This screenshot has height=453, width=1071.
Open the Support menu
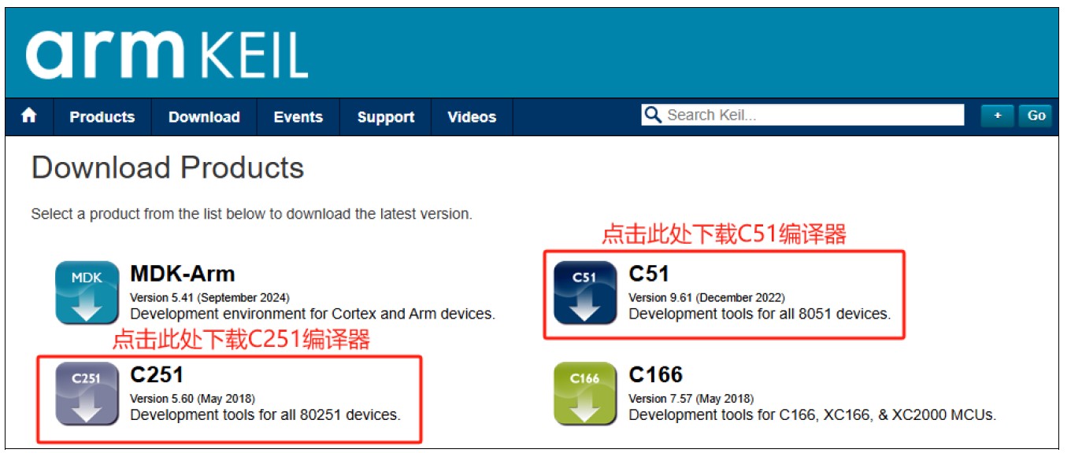point(386,117)
